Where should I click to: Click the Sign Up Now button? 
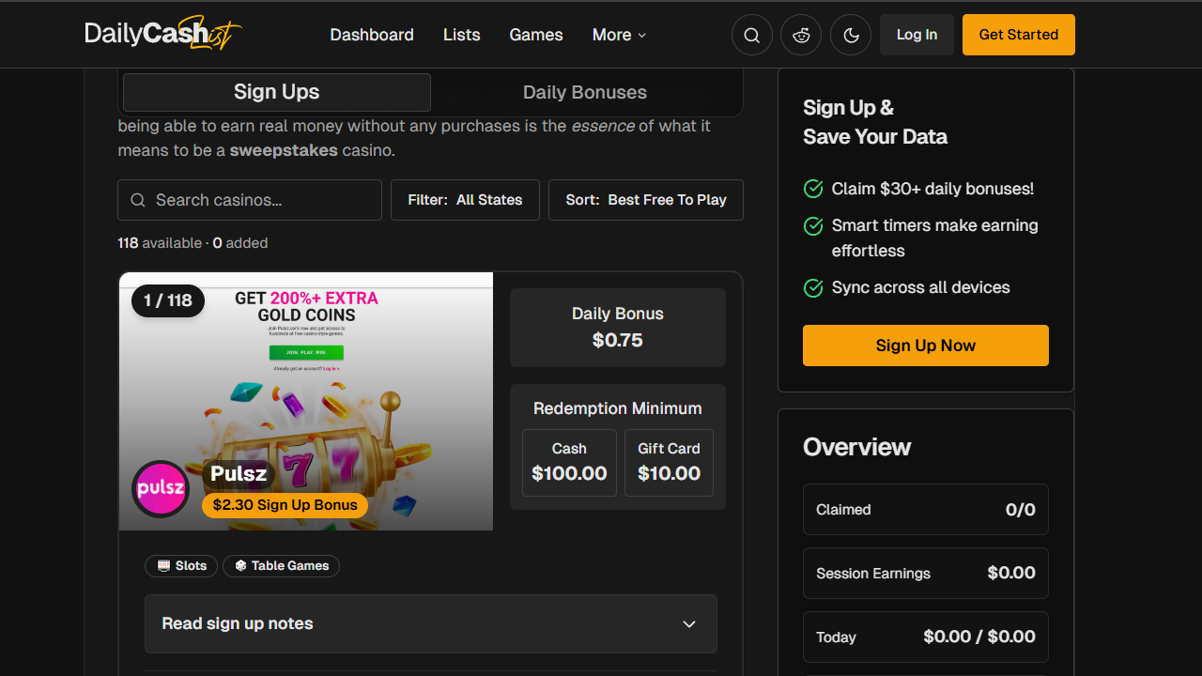click(926, 346)
